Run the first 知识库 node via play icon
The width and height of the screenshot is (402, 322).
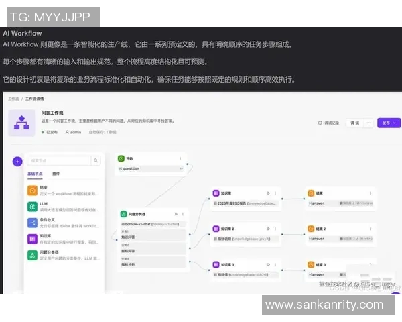[x=269, y=193]
